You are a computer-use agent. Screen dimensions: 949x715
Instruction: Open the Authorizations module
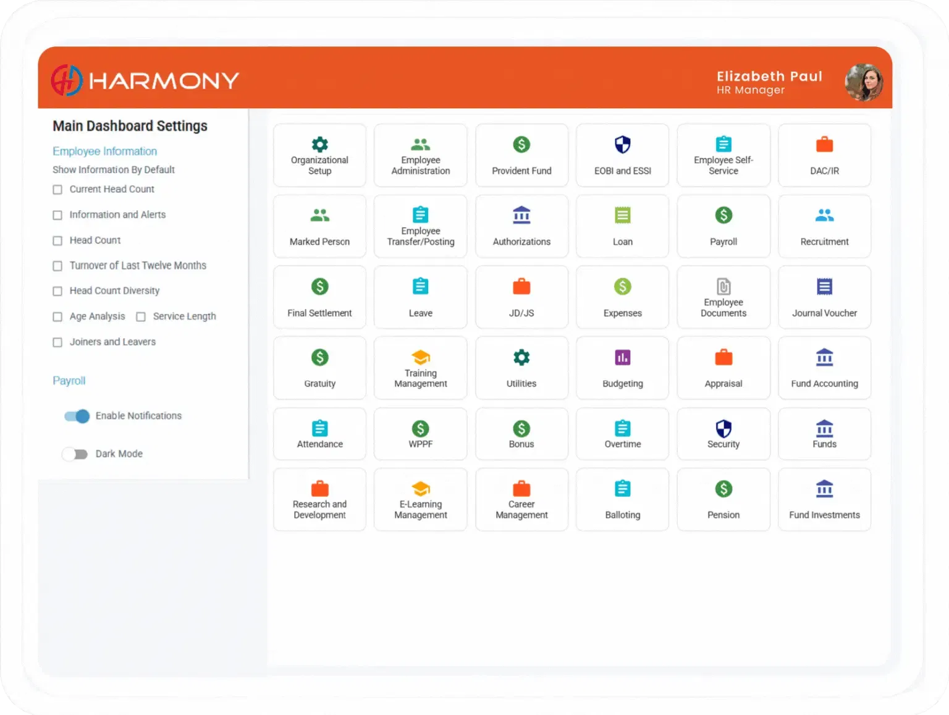pos(521,226)
